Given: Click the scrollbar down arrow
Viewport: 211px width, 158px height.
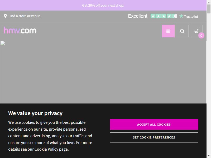Looking at the screenshot, I should point(209,156).
